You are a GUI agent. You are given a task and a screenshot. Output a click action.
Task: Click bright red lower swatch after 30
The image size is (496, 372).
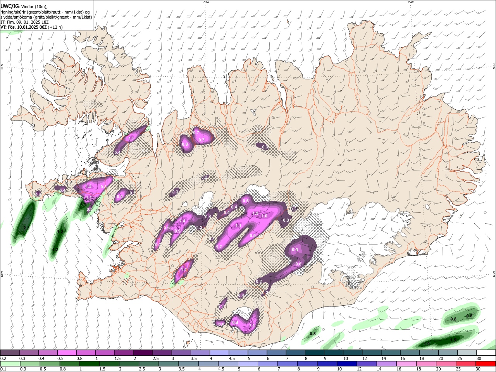pos(486,363)
